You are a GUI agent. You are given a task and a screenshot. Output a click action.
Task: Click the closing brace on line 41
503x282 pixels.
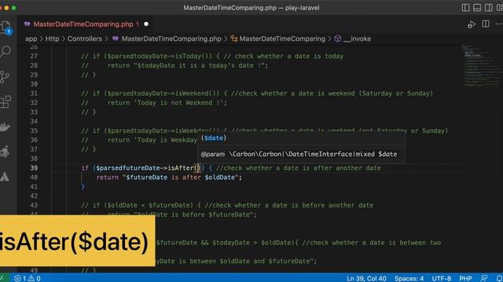click(83, 186)
